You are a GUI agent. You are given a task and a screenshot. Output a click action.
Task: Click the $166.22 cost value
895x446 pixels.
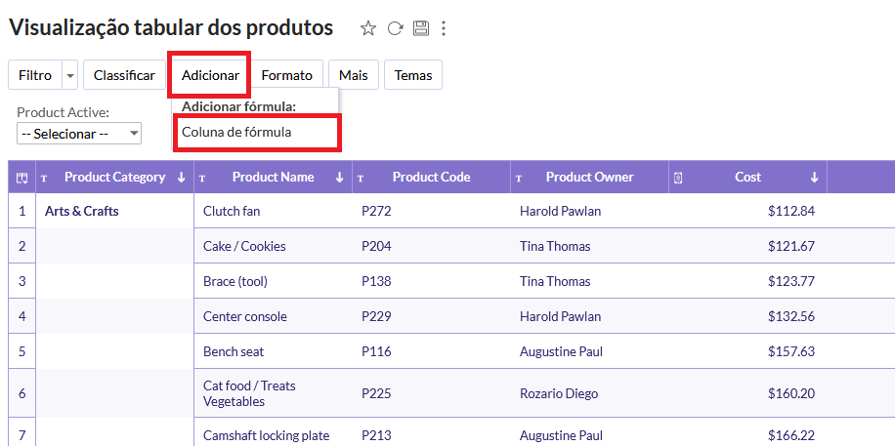click(x=791, y=435)
